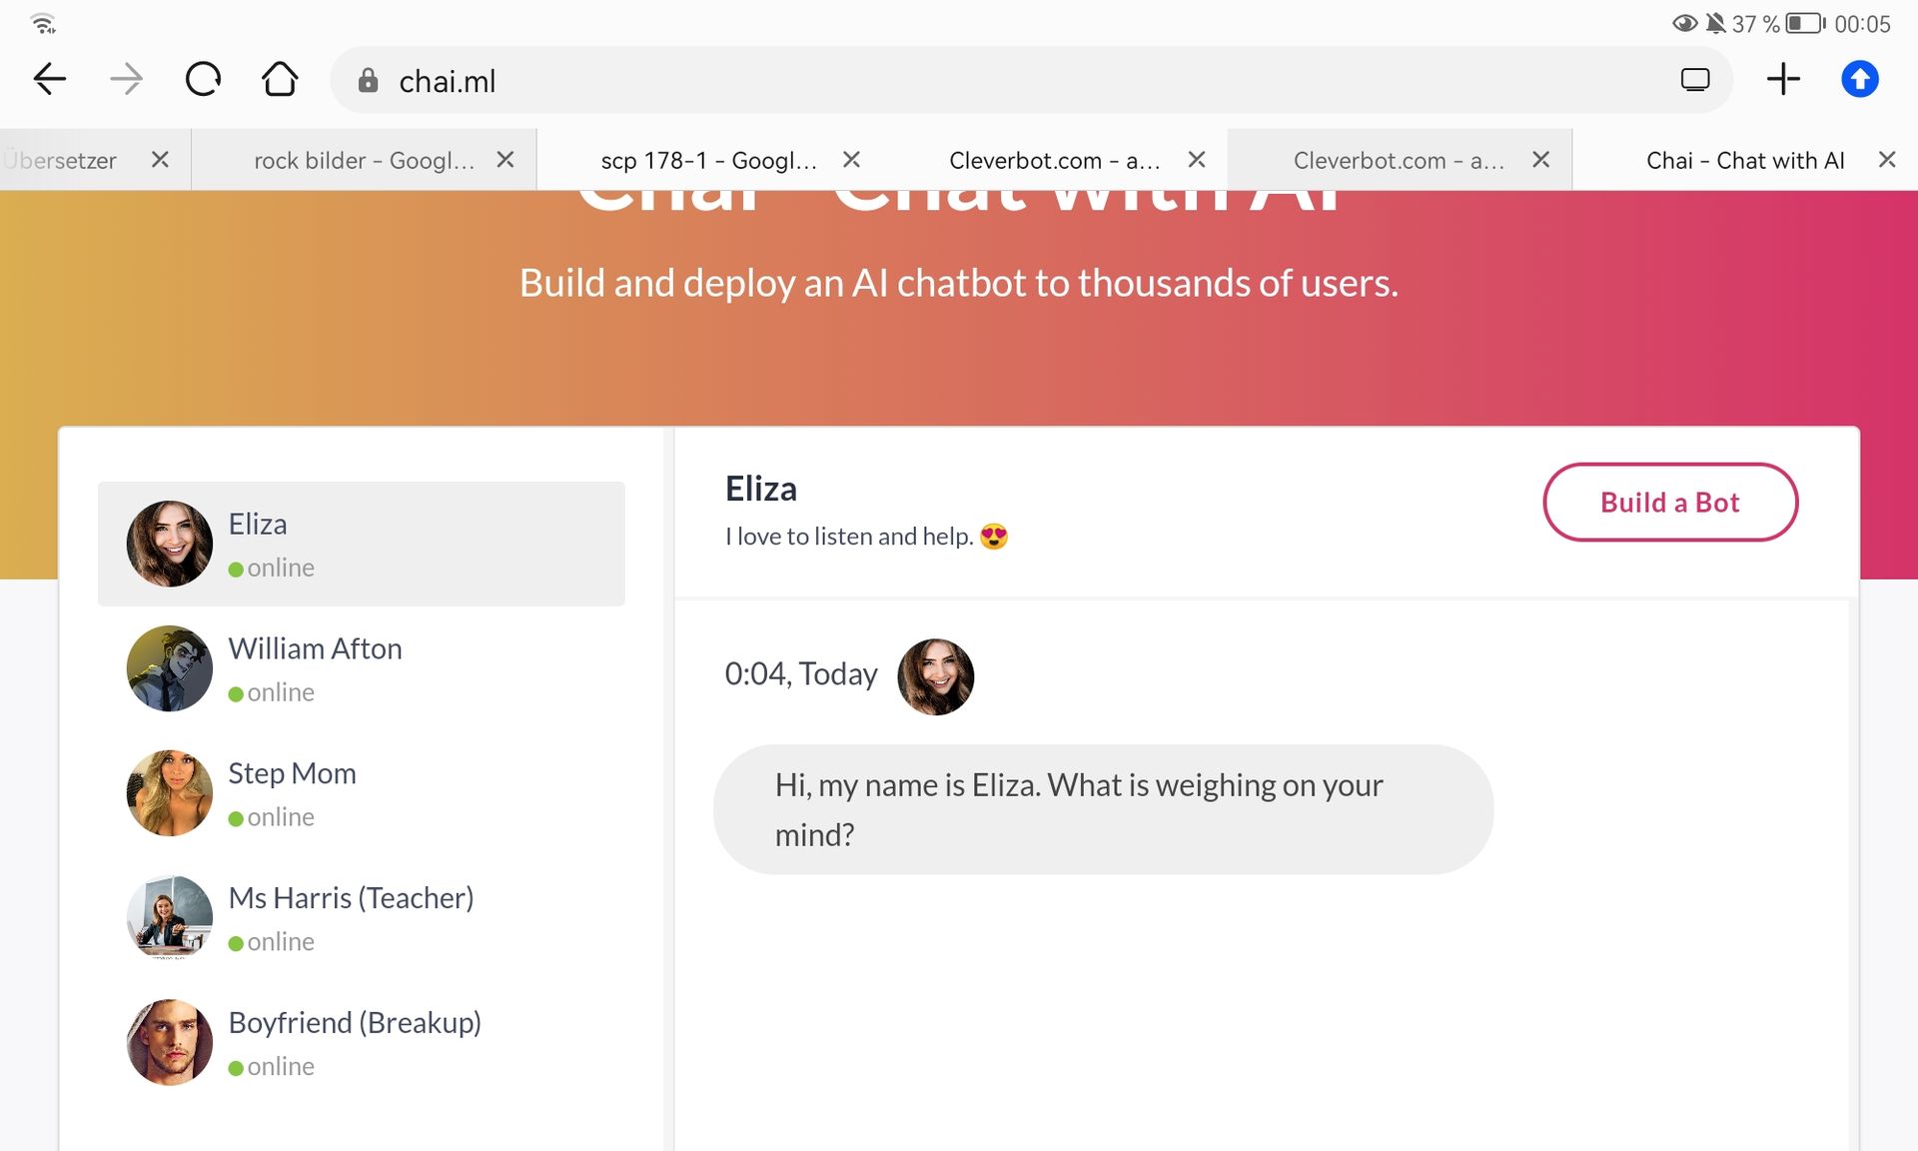The width and height of the screenshot is (1918, 1151).
Task: Click the address bar lock icon
Action: tap(368, 81)
